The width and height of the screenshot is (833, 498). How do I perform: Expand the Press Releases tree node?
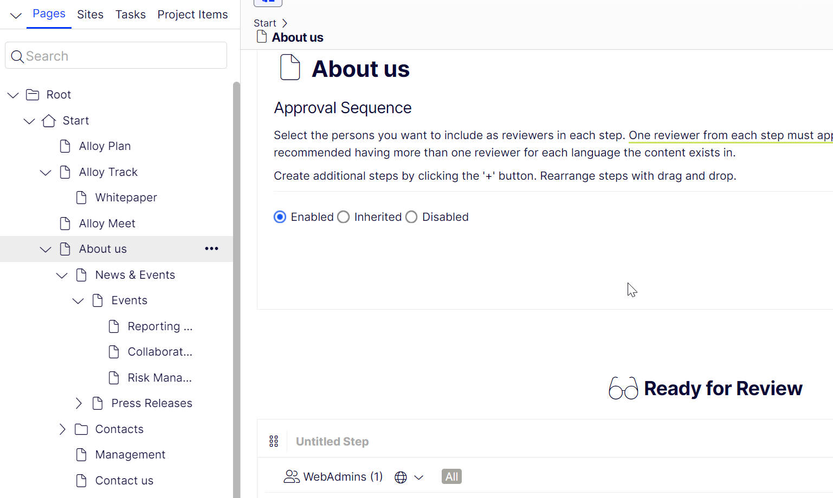(79, 403)
